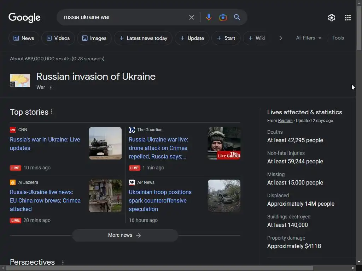Click the CNN source logo

[x=13, y=130]
